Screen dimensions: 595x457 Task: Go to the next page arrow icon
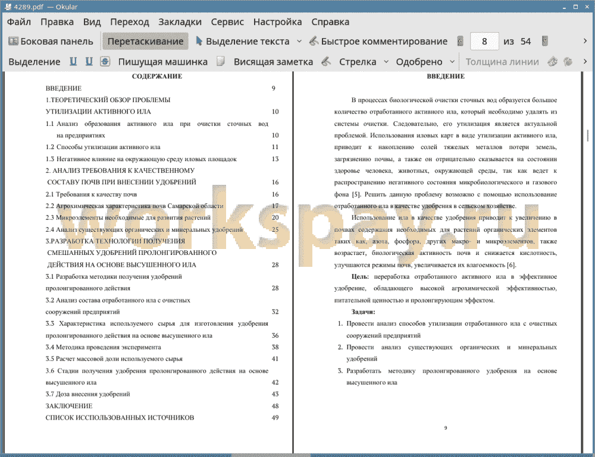[545, 42]
